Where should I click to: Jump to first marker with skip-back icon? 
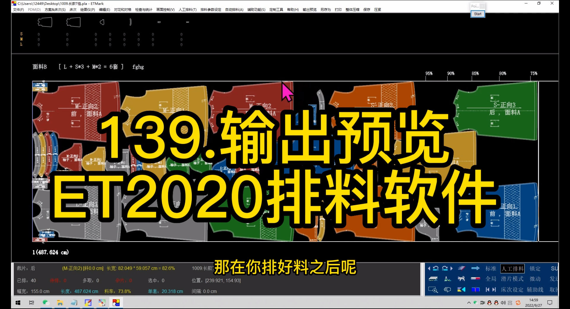pos(487,289)
